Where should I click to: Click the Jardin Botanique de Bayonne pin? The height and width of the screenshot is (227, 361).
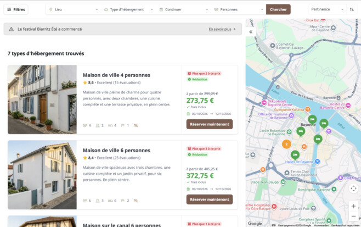(289, 132)
